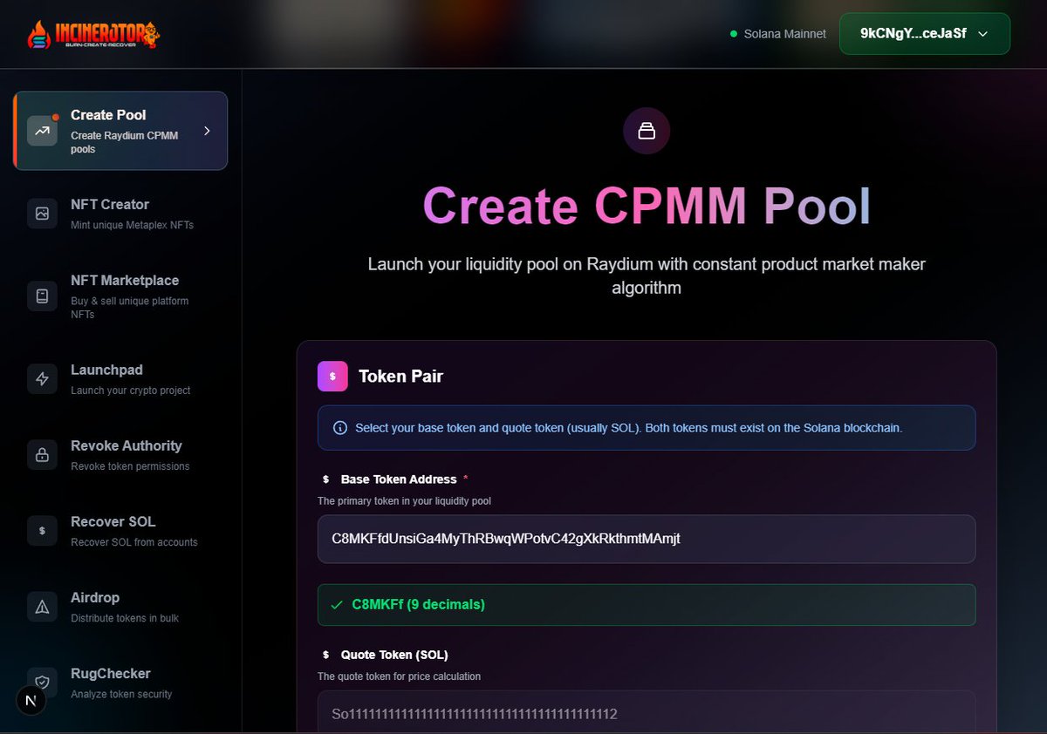
Task: Click the Base Token Address input field
Action: point(647,539)
